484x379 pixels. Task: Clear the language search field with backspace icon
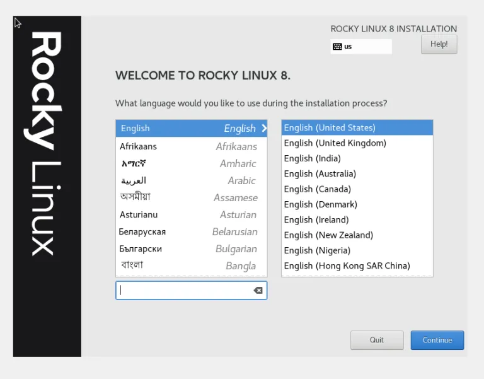pos(258,290)
